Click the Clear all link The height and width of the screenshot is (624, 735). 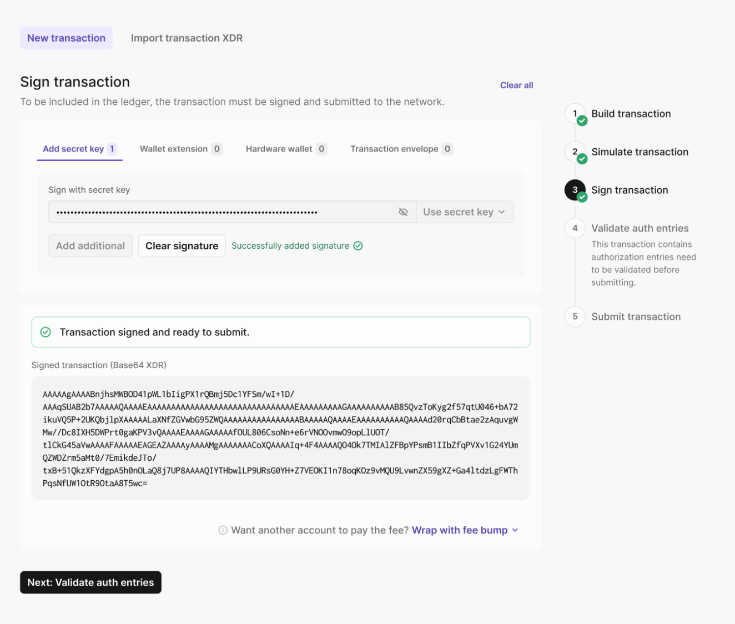(516, 85)
